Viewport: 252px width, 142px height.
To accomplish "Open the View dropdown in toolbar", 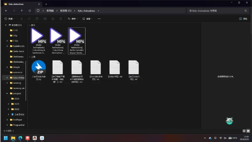I will (x=87, y=19).
